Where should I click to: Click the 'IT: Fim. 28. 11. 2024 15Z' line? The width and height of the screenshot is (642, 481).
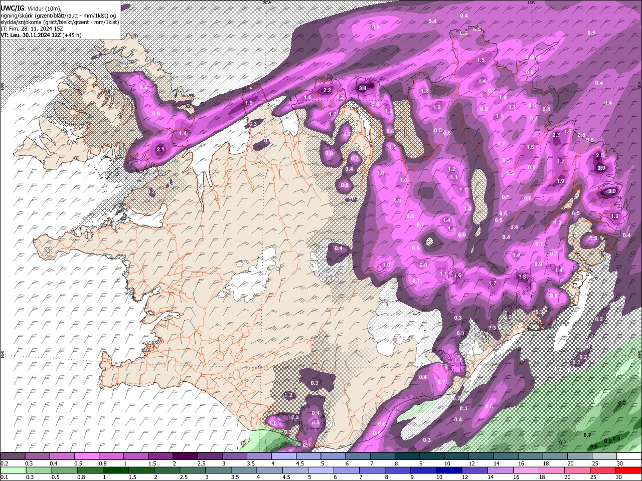(32, 29)
